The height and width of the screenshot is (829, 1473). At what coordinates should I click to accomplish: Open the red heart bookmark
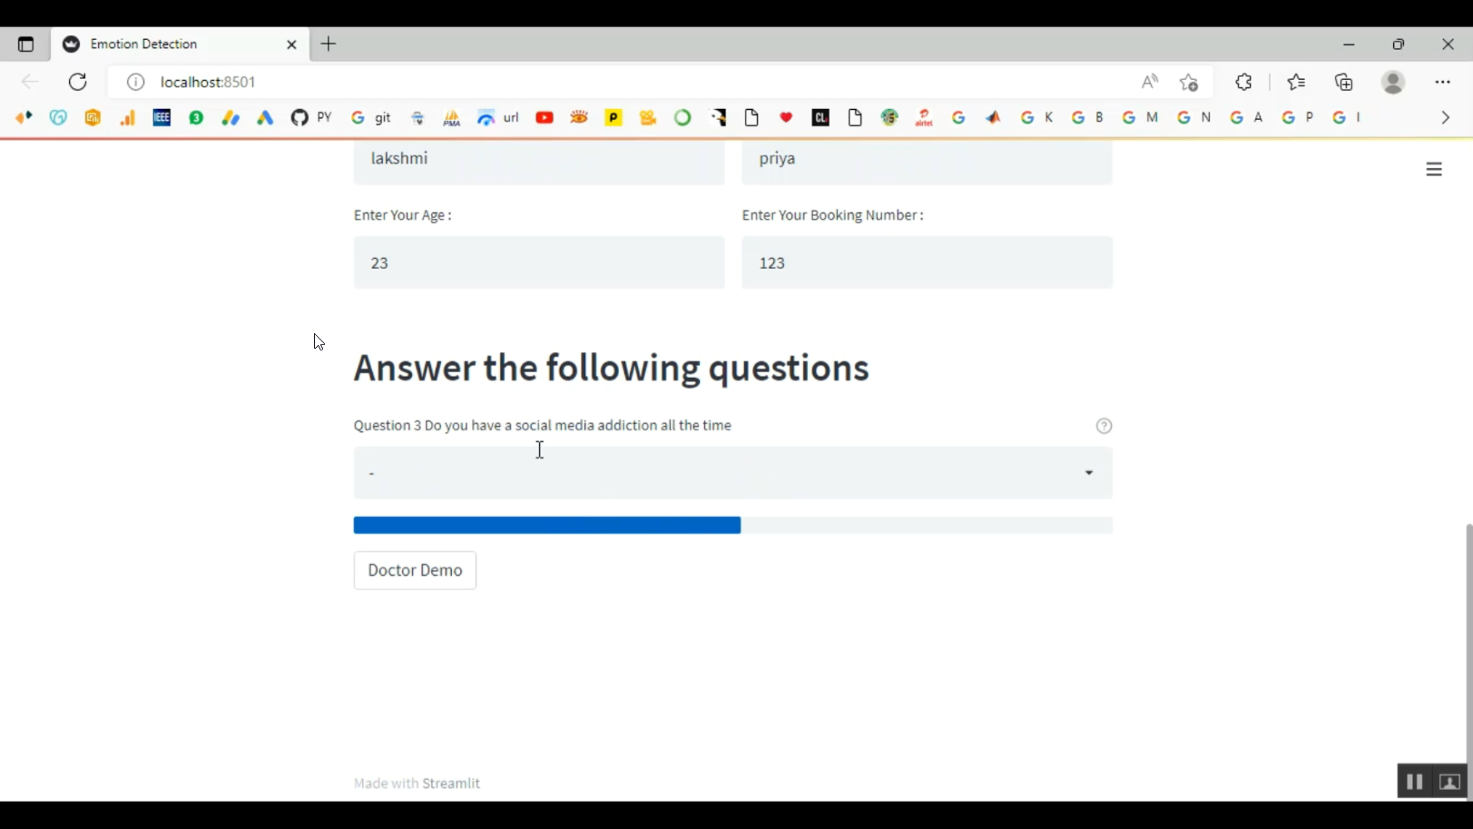(x=786, y=117)
